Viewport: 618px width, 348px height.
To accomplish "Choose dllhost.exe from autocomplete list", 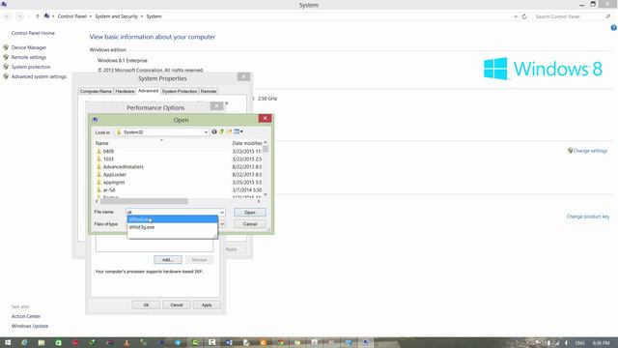I will (x=172, y=219).
